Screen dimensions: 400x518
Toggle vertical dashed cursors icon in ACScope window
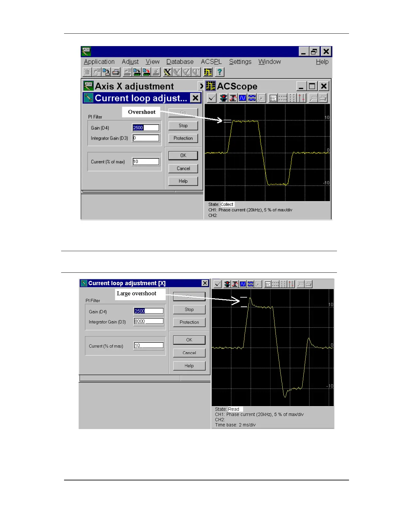[x=292, y=98]
